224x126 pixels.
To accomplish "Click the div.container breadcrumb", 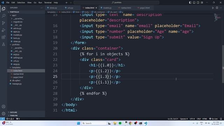I will click(98, 12).
